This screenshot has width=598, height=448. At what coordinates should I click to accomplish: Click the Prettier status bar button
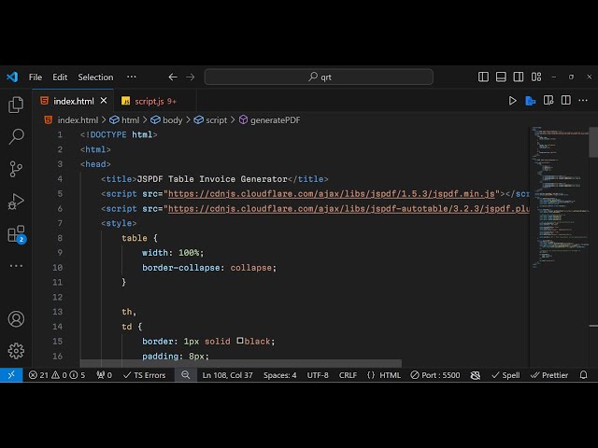[548, 375]
